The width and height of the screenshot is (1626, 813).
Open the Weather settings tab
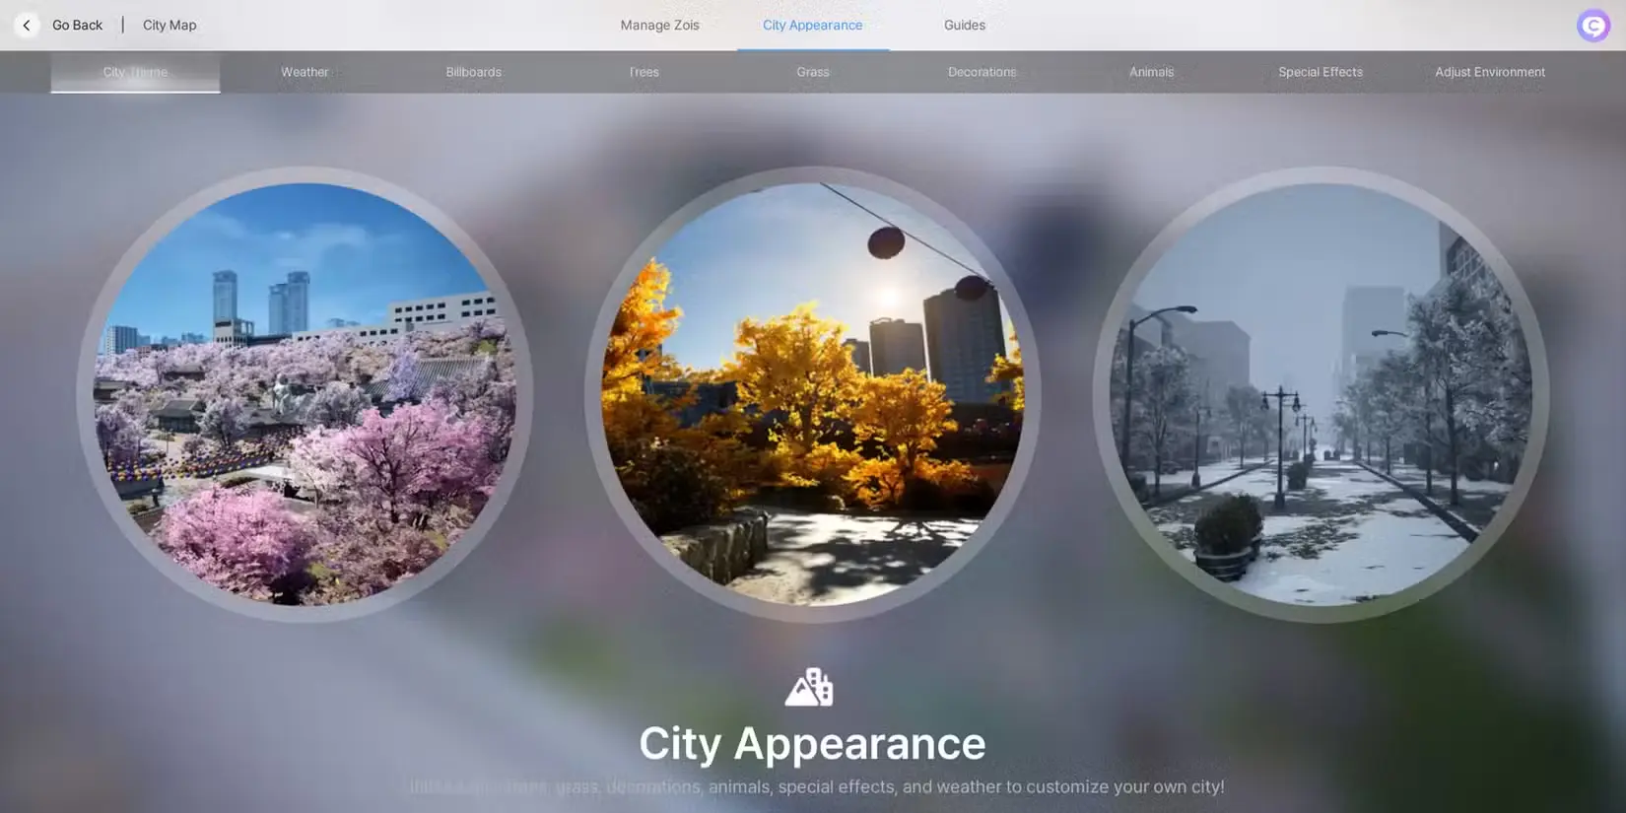[305, 72]
